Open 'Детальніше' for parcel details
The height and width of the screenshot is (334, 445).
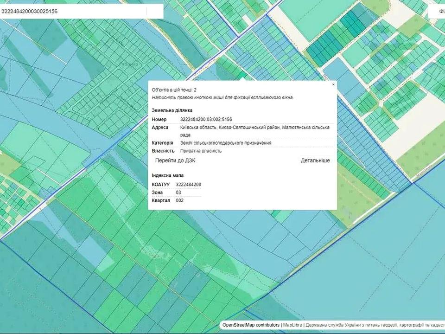click(x=315, y=161)
